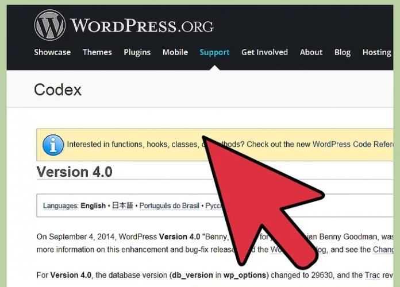This screenshot has width=400, height=287.
Task: Choose Português do Brasil language link
Action: [x=171, y=205]
